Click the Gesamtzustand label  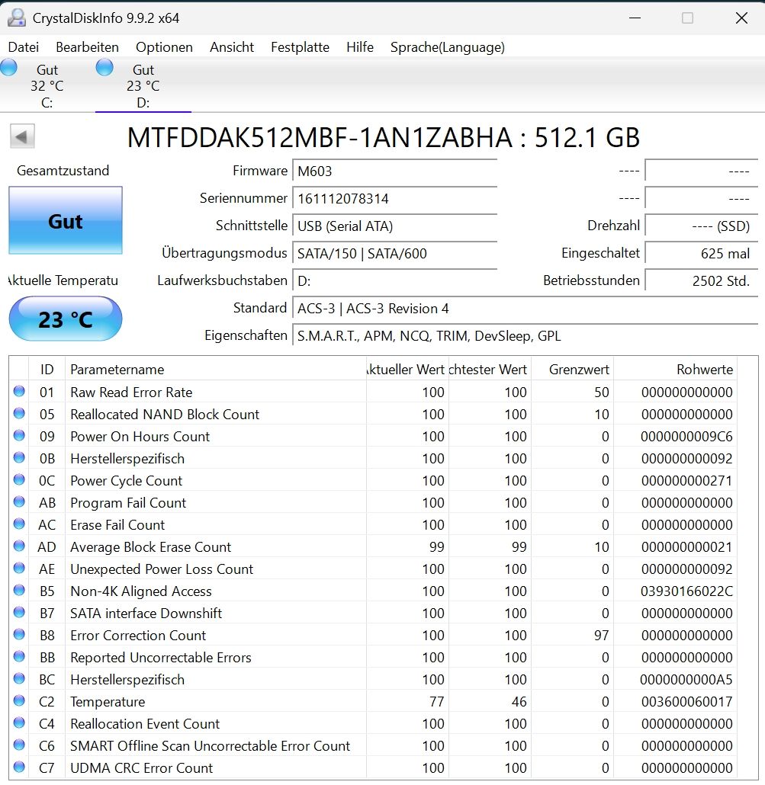63,171
